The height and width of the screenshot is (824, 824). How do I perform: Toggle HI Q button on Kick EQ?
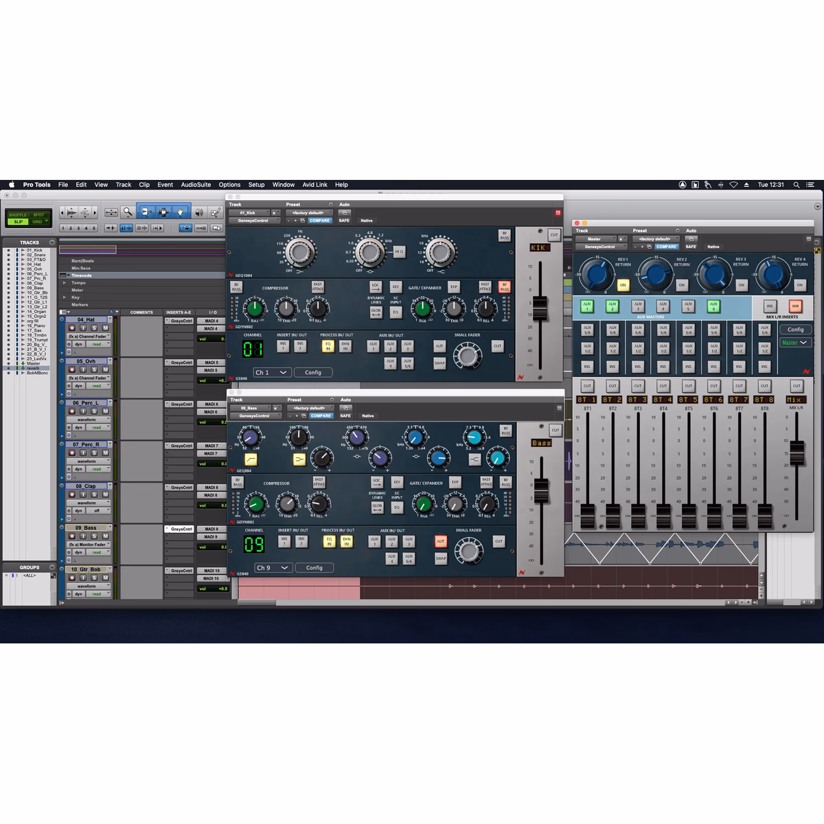(x=398, y=252)
